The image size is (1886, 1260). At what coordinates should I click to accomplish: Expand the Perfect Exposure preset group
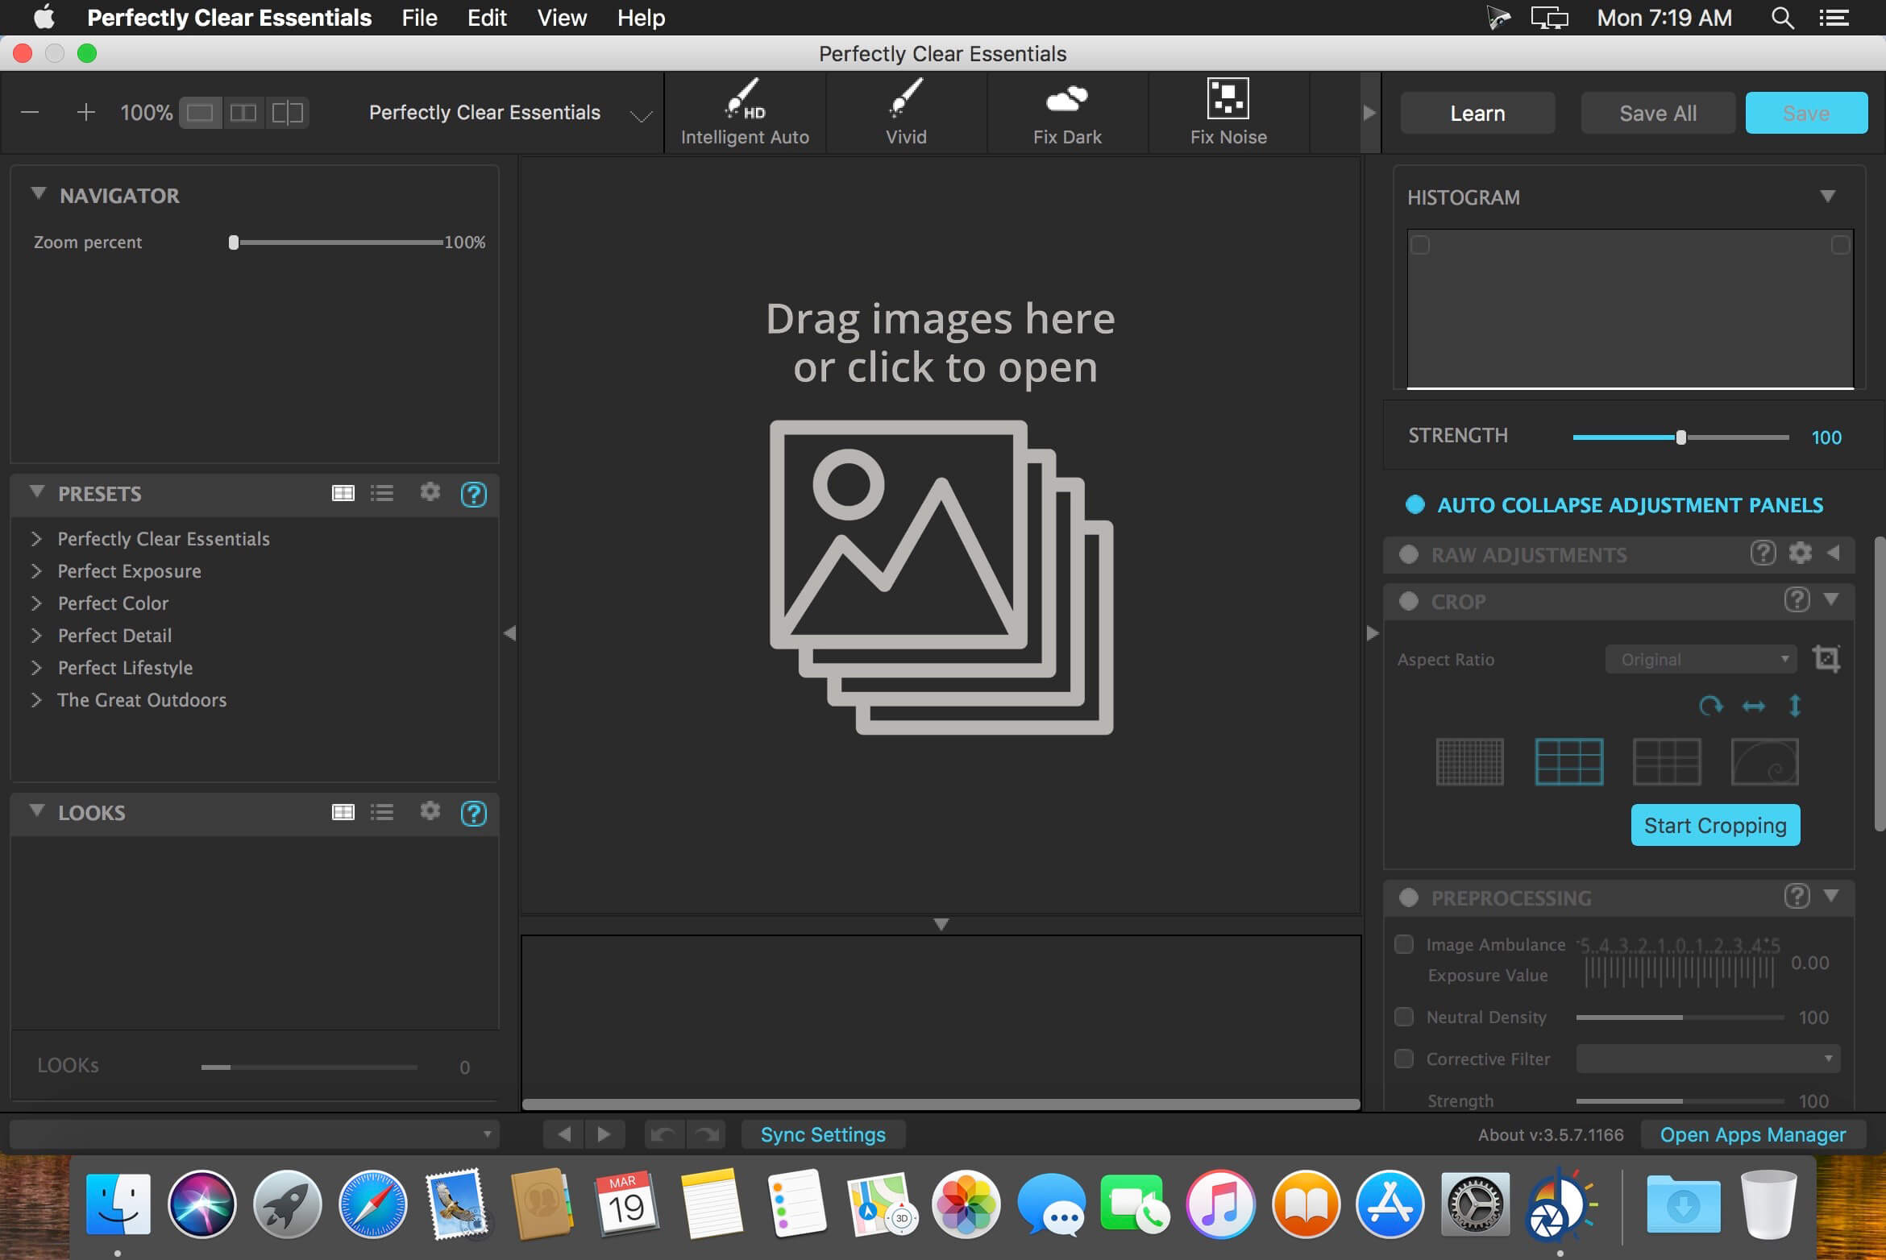coord(36,571)
